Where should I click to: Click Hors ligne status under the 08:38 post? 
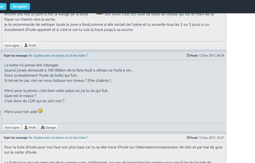(12, 127)
